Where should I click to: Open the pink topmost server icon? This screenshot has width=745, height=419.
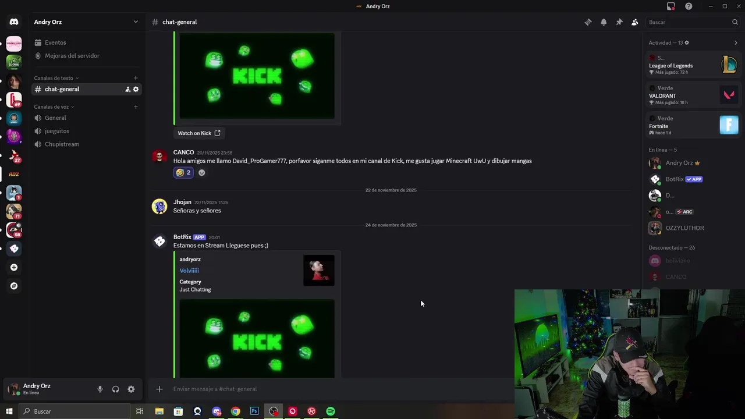click(x=14, y=44)
